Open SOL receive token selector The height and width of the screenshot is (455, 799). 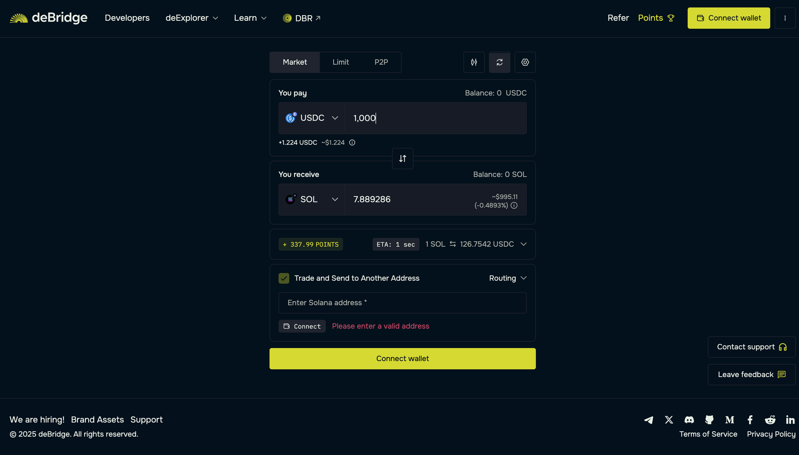pos(312,200)
